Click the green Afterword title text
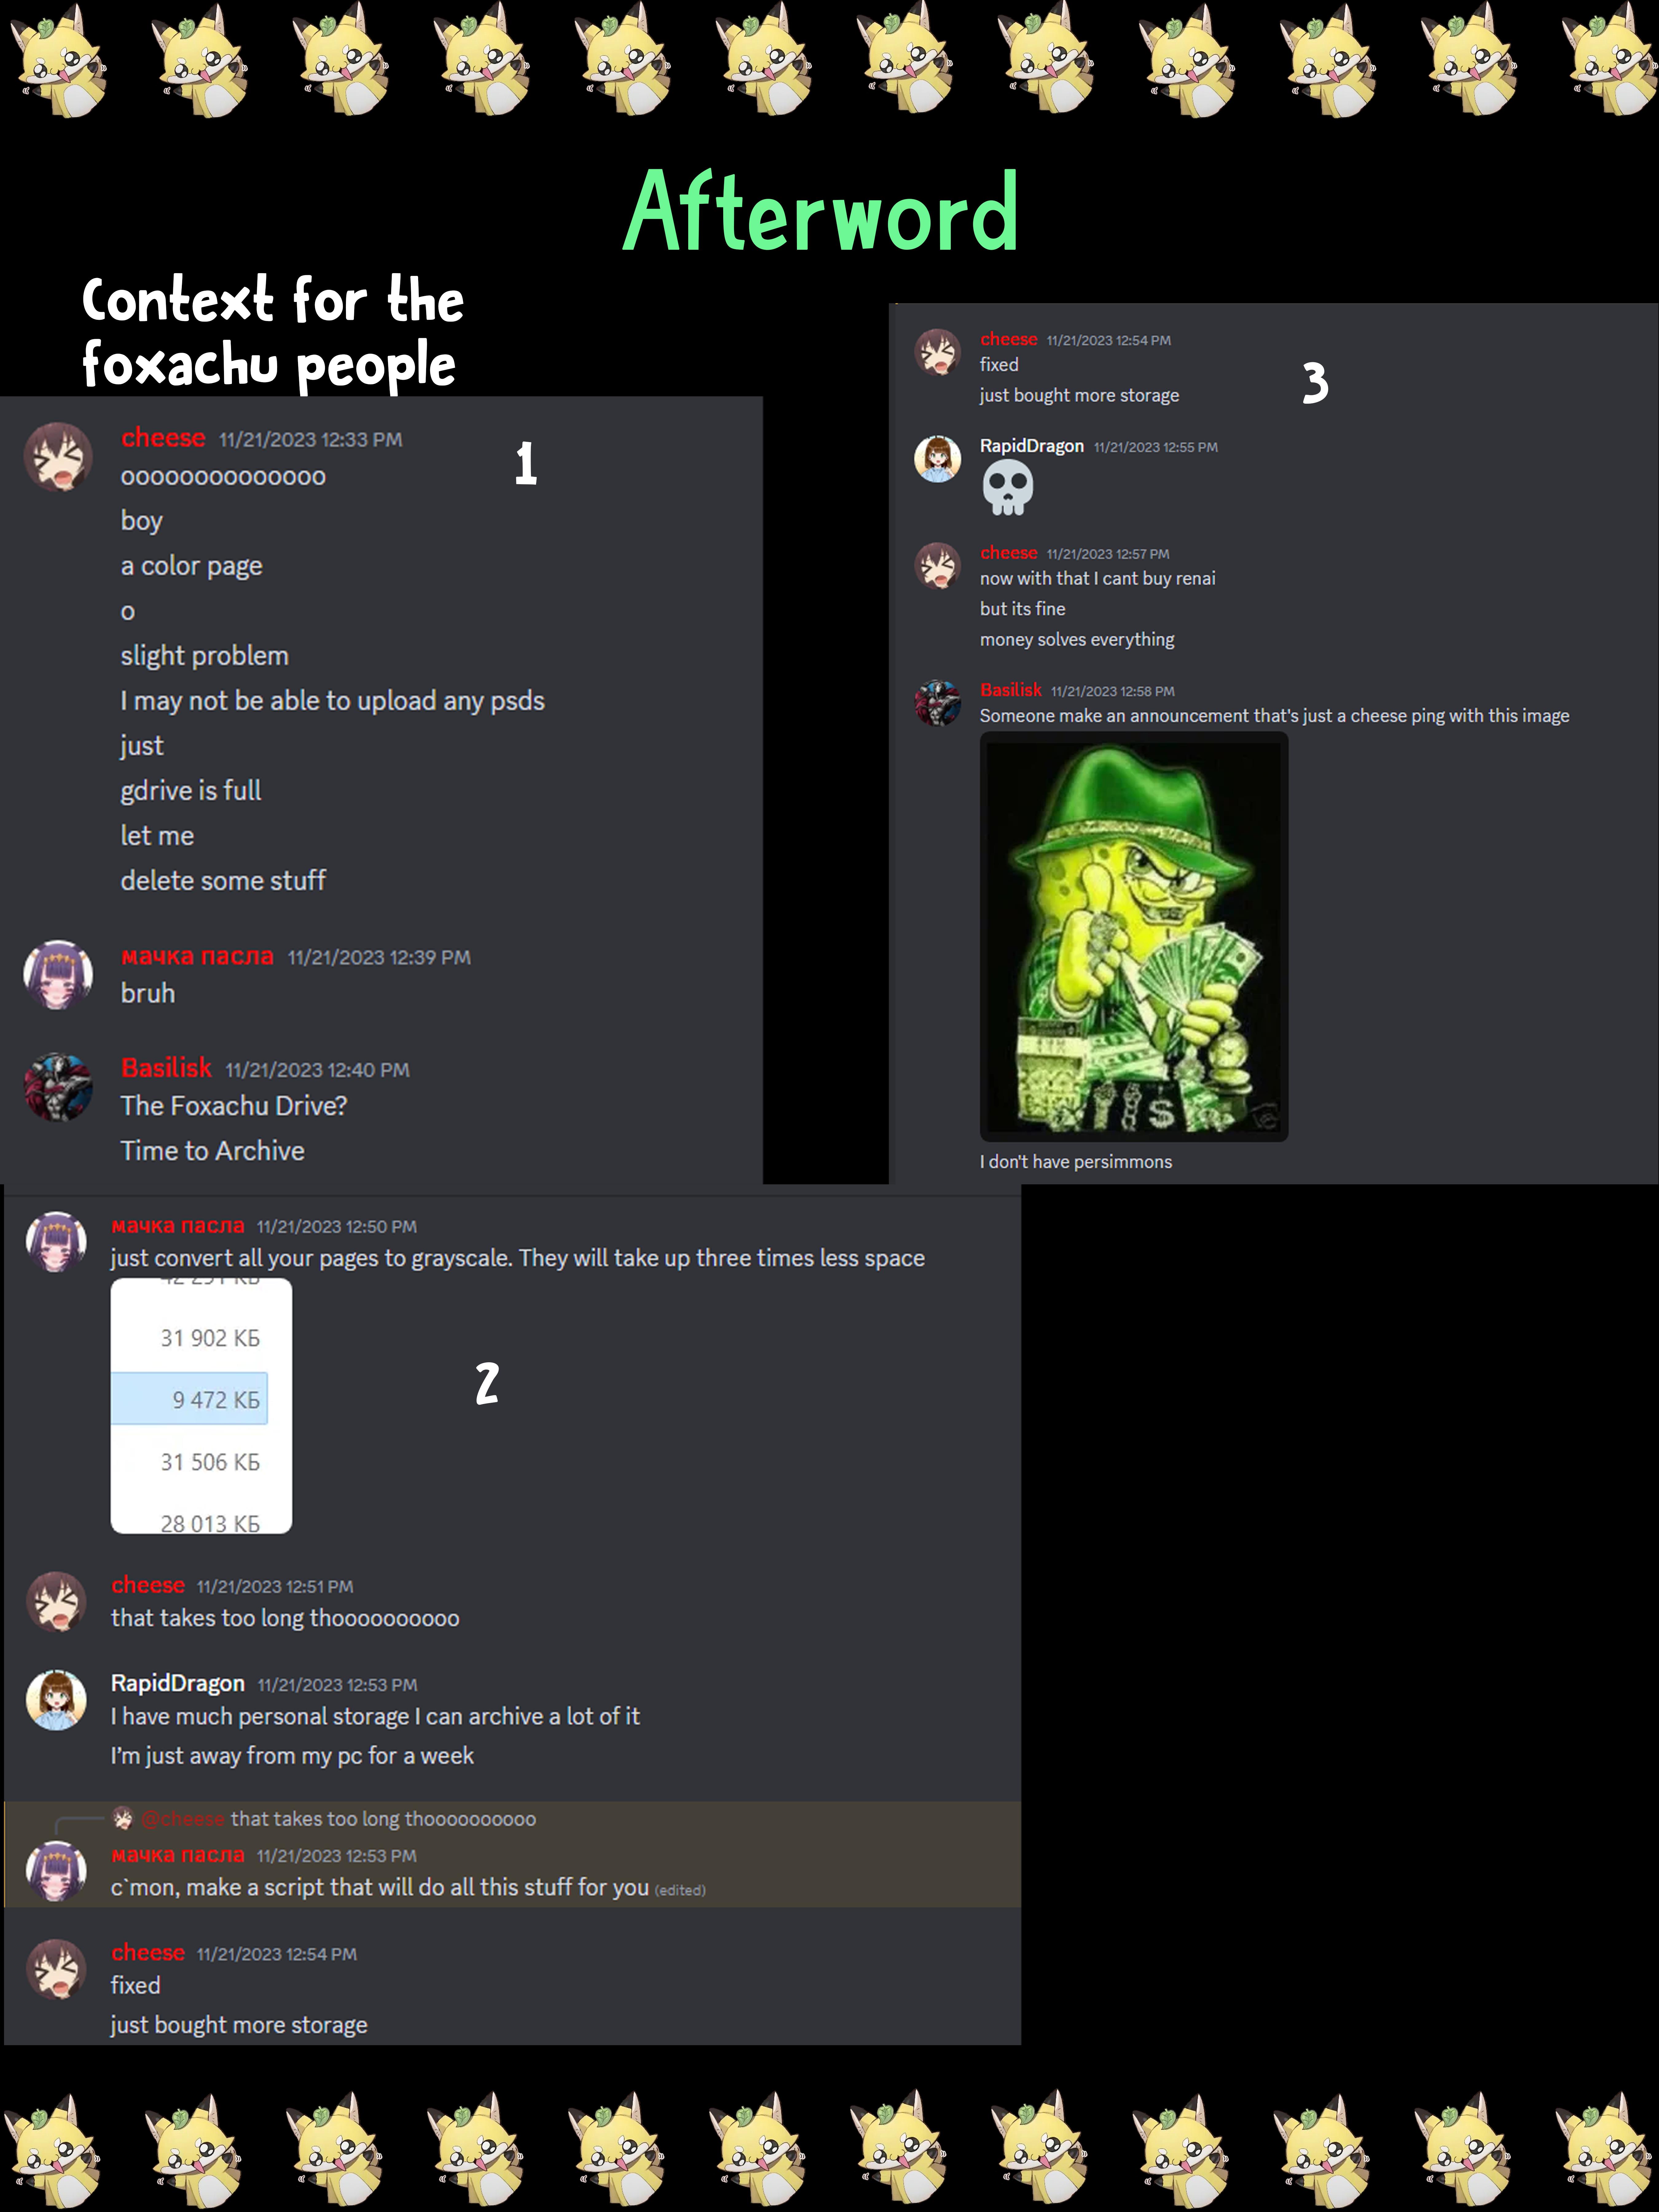The width and height of the screenshot is (1659, 2212). (821, 212)
